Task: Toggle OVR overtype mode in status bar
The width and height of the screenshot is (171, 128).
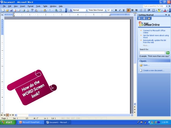Action: click(78, 118)
